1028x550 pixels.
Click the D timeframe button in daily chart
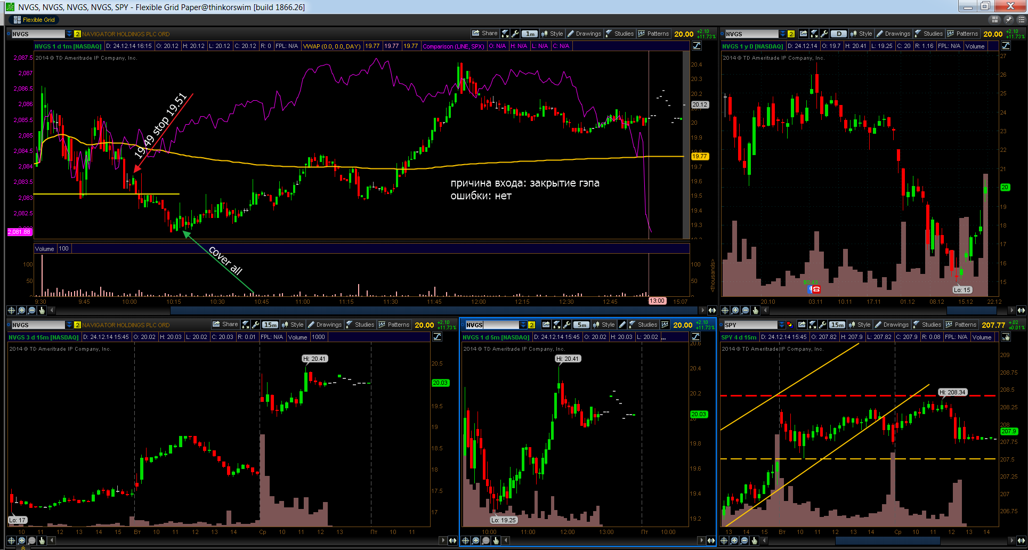tap(838, 34)
